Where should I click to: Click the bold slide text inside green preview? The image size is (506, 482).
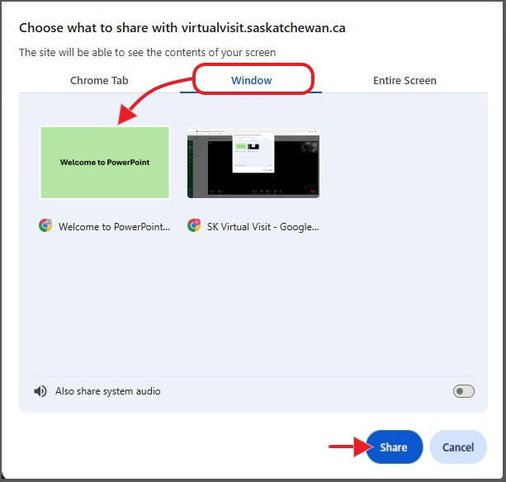pos(105,163)
